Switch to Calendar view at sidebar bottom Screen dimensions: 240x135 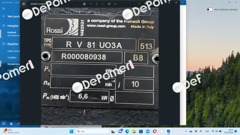click(11, 124)
